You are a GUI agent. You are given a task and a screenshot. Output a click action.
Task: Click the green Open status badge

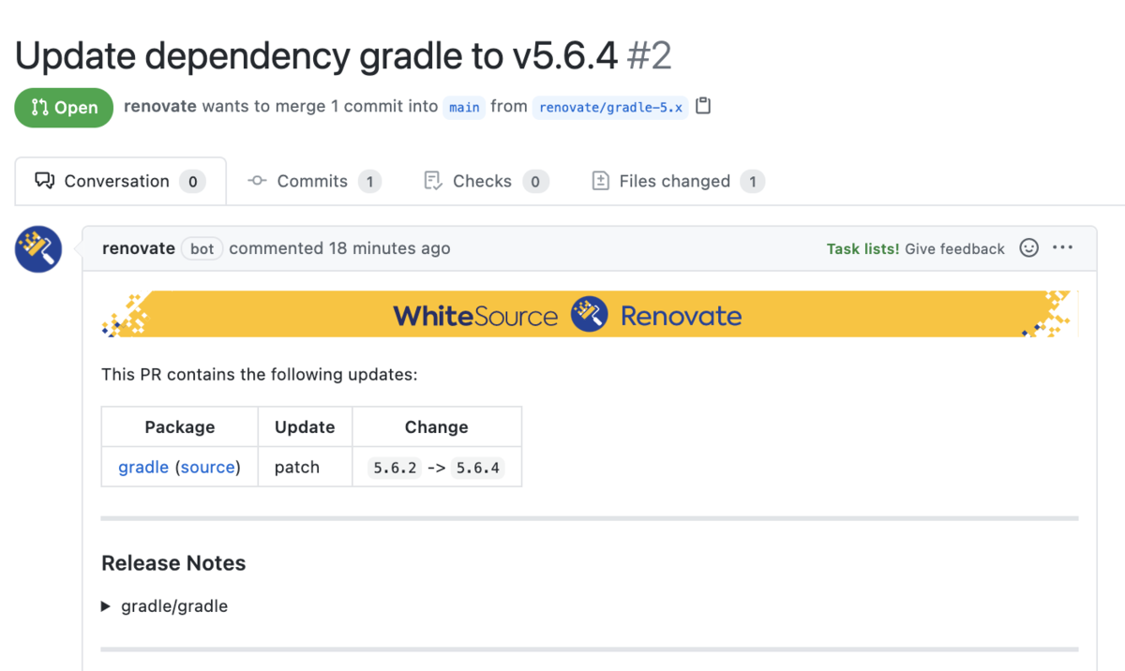[x=64, y=108]
